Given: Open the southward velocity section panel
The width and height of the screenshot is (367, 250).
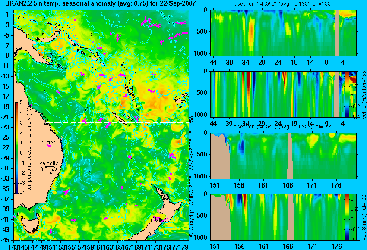Looking at the screenshot, I should tap(277, 217).
